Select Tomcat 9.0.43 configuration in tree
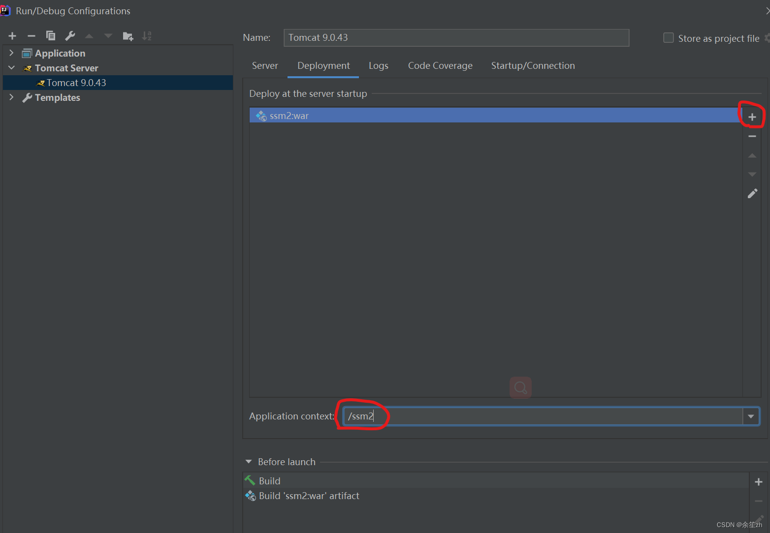The width and height of the screenshot is (770, 533). [x=76, y=83]
